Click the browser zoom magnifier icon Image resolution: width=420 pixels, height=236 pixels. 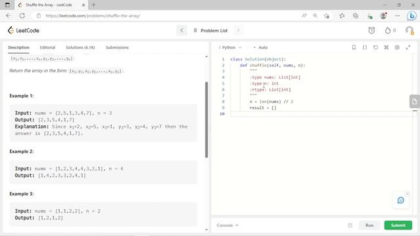point(315,16)
